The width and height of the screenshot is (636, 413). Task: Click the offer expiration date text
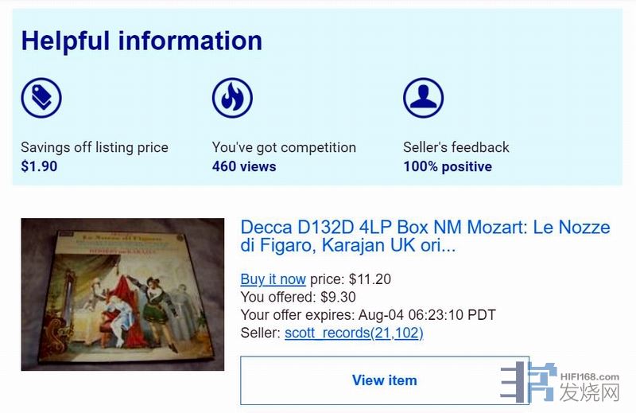point(427,315)
